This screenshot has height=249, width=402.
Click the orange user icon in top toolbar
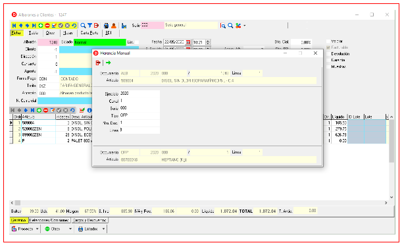(114, 26)
